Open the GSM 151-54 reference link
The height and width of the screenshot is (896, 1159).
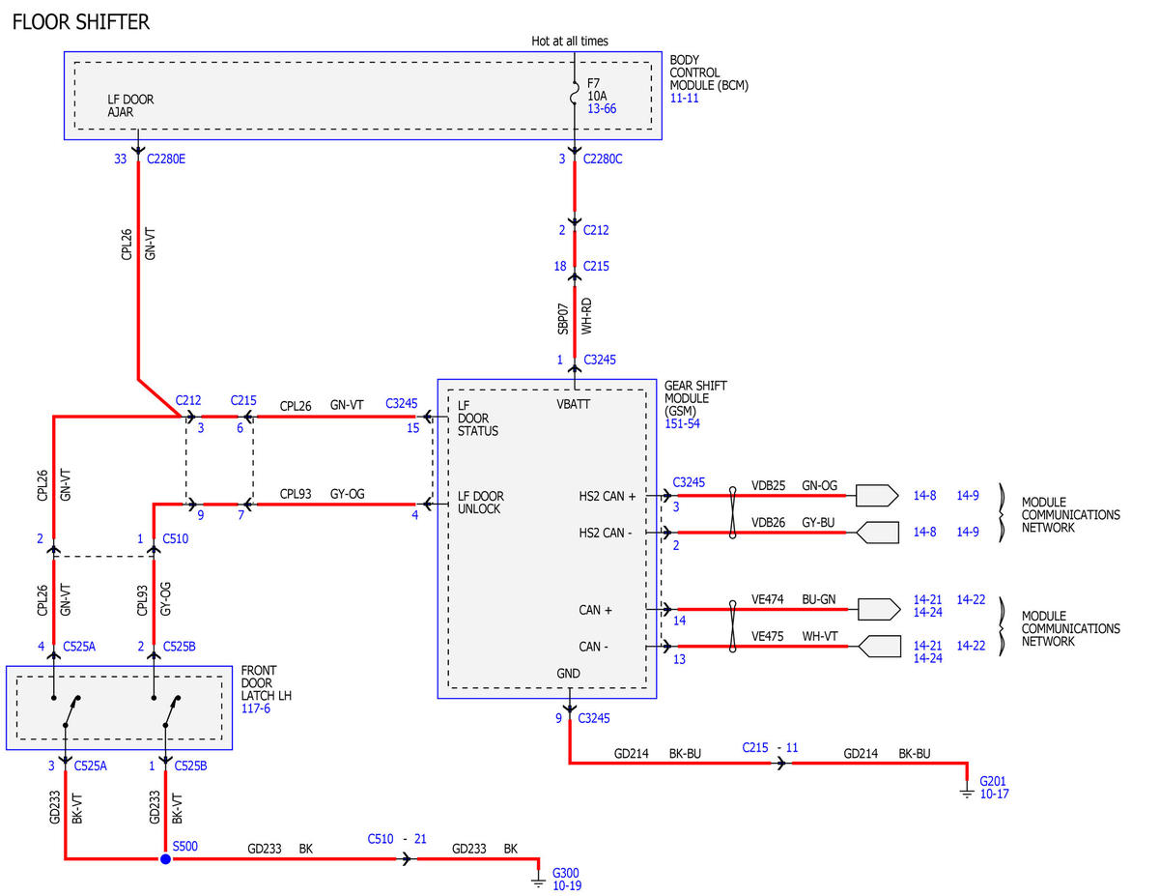click(684, 423)
